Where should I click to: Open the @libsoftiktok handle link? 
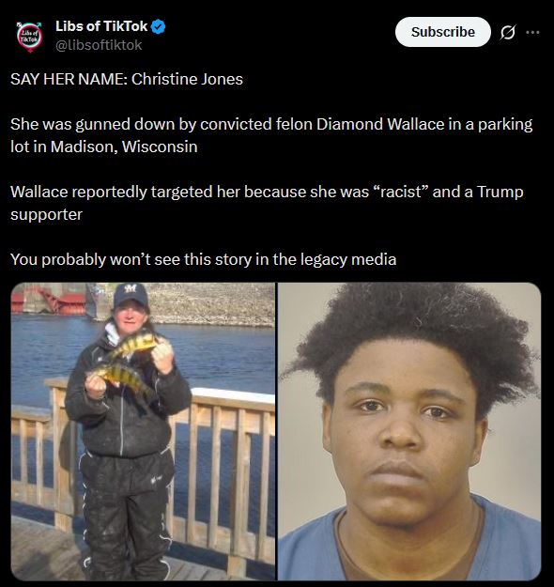coord(99,45)
